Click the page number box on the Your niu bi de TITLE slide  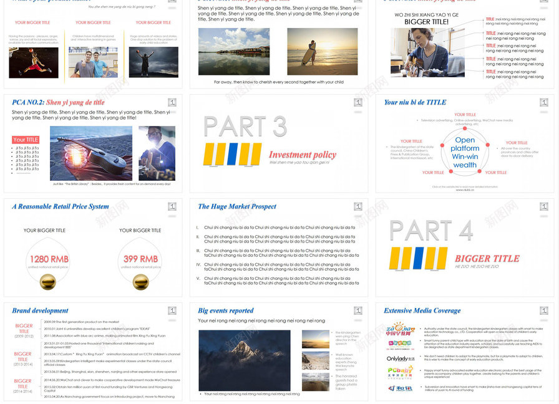(x=543, y=103)
